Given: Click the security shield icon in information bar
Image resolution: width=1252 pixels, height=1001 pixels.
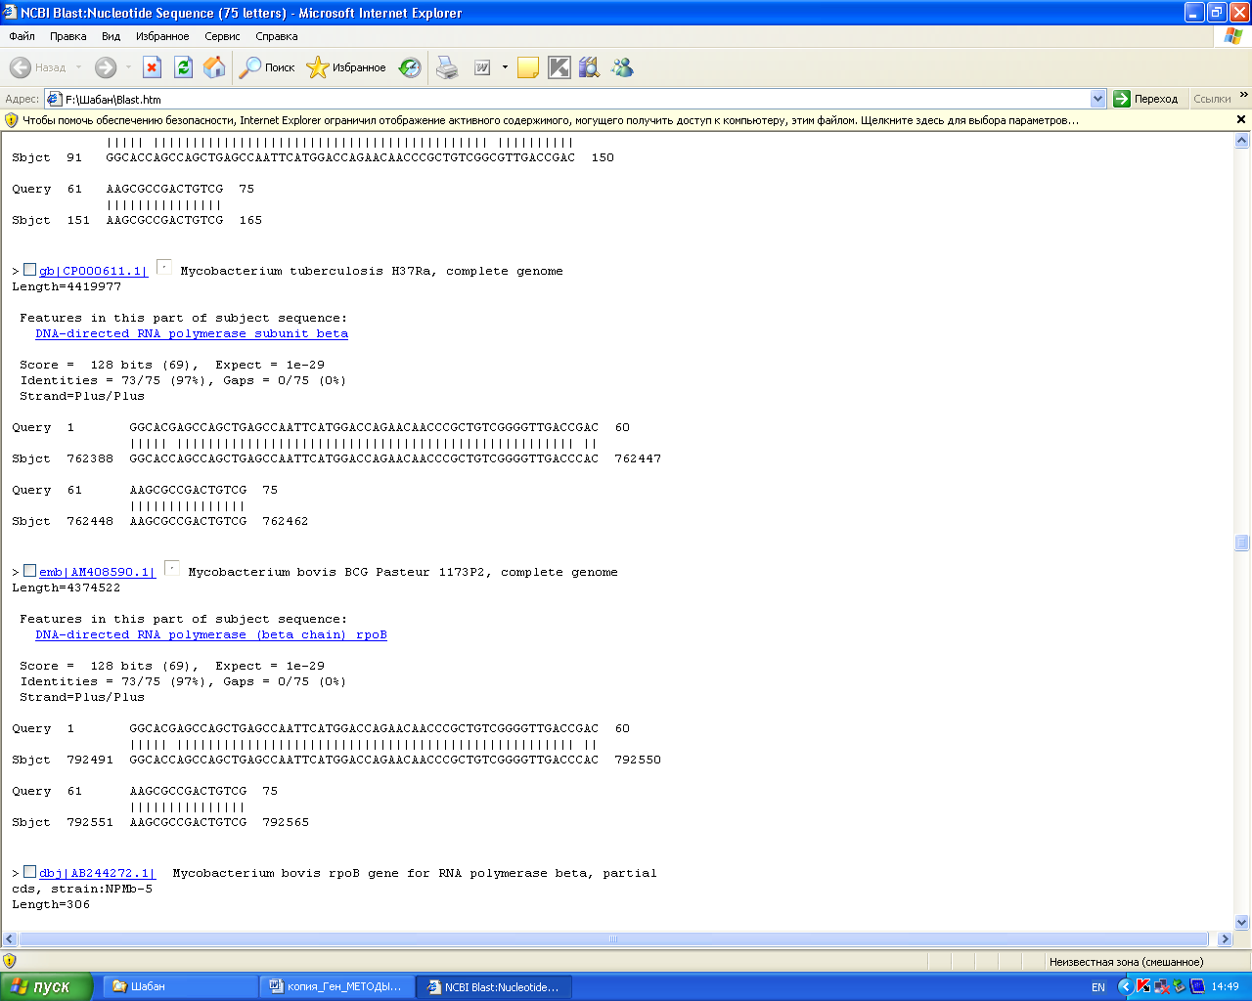Looking at the screenshot, I should [x=12, y=120].
